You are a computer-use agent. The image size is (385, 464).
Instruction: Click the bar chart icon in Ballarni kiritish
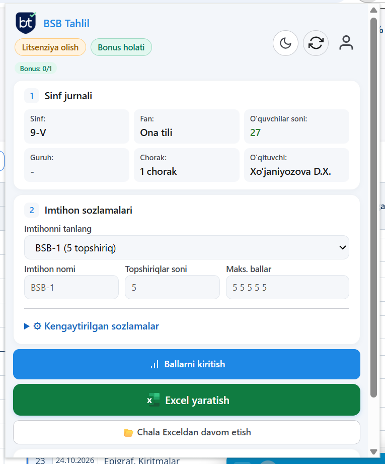(x=155, y=364)
